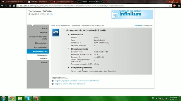Click the browser Forward arrow
The height and width of the screenshot is (101, 181).
(6, 6)
